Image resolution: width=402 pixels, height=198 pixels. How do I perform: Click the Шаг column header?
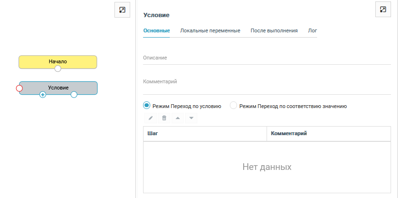pyautogui.click(x=205, y=134)
